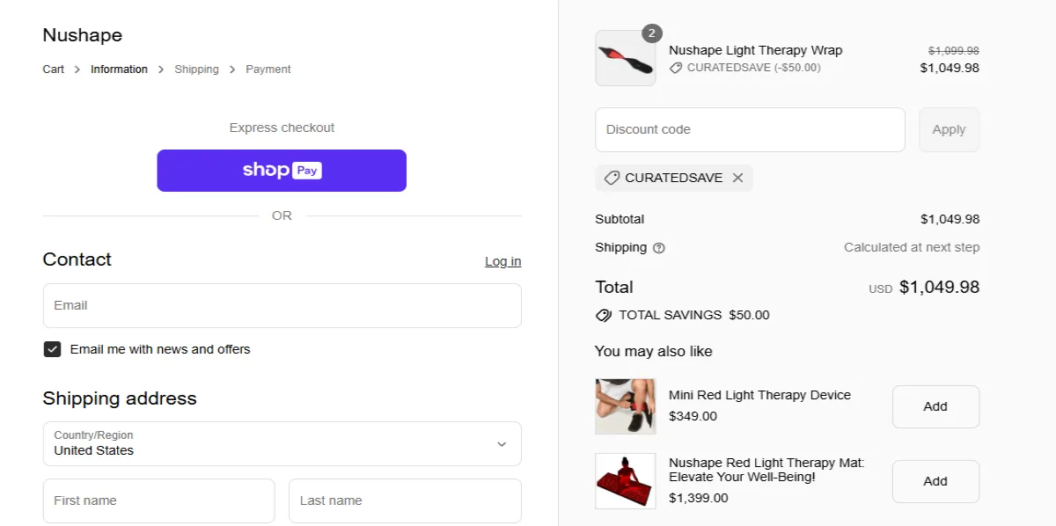Expand the country selector chevron
Image resolution: width=1056 pixels, height=526 pixels.
[502, 444]
